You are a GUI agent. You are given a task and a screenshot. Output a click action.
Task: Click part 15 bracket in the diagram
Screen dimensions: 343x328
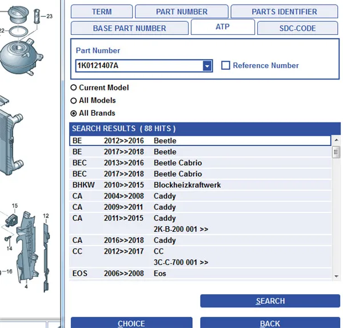(11, 220)
